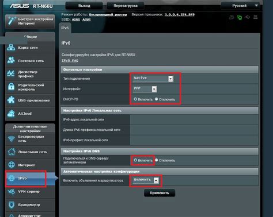This screenshot has height=217, width=273.
Task: Click the Гостевая сеть guest network icon
Action: tap(11, 60)
